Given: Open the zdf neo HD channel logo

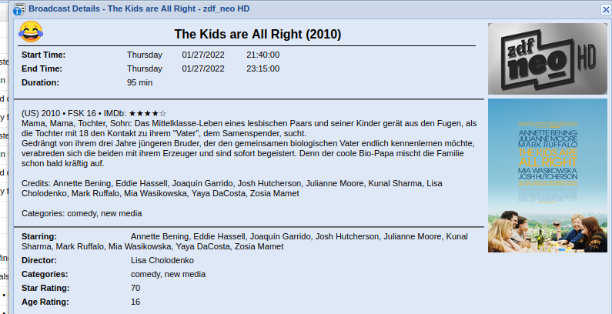Looking at the screenshot, I should tap(547, 59).
